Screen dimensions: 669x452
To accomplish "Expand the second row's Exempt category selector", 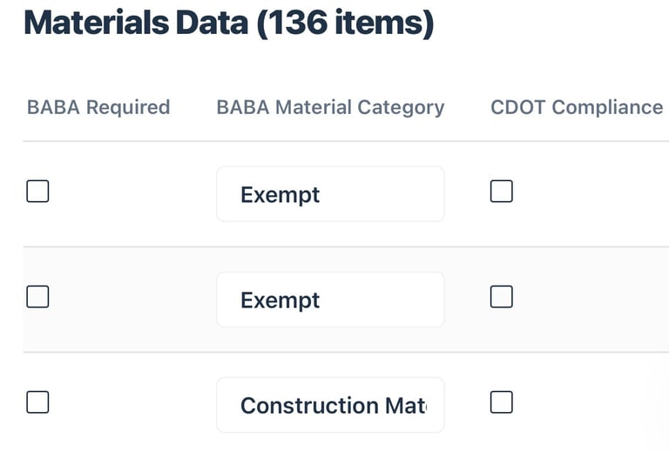I will click(x=330, y=300).
